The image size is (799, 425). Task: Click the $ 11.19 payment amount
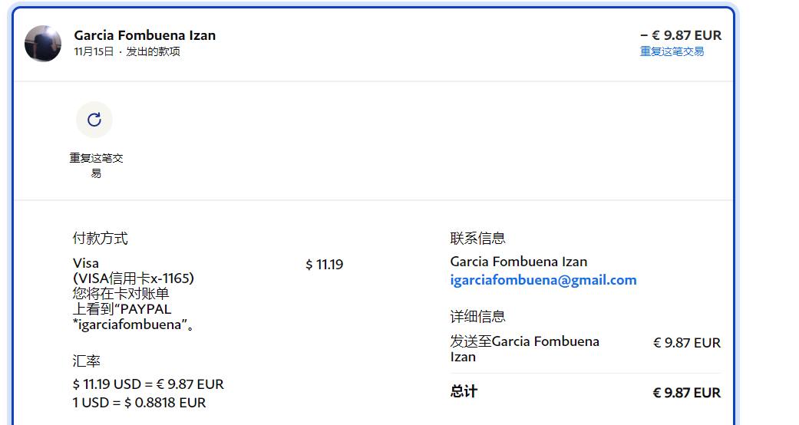(x=324, y=265)
